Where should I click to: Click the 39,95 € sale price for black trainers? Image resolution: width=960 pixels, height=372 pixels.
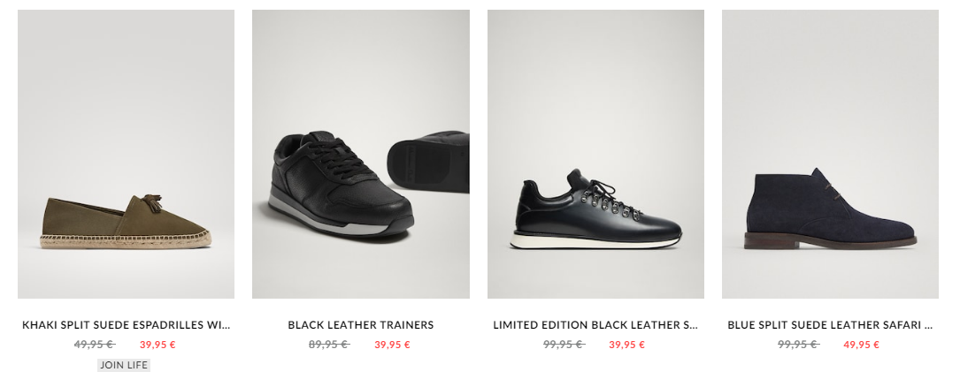point(393,345)
